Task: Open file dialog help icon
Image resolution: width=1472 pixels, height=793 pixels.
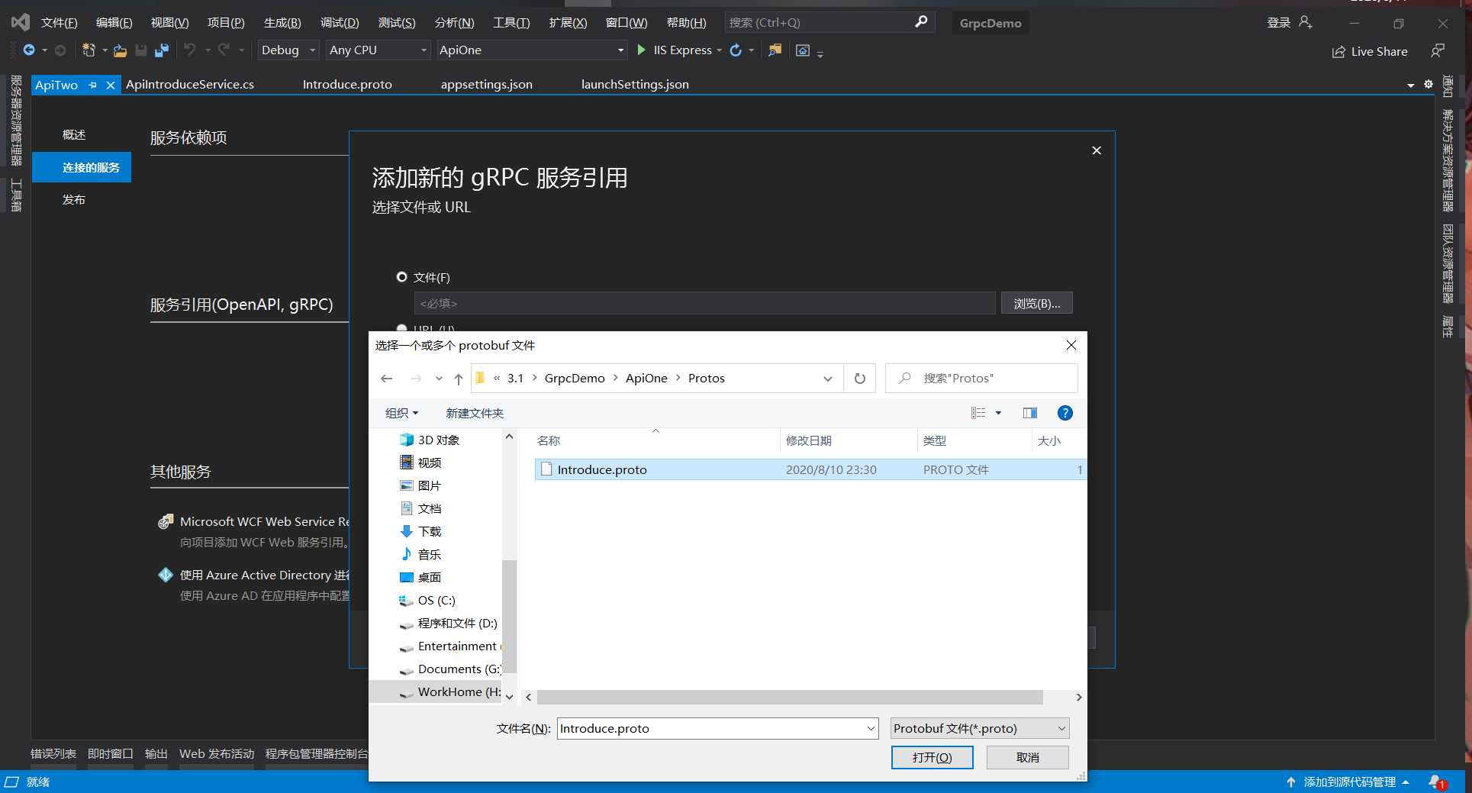Action: point(1065,413)
